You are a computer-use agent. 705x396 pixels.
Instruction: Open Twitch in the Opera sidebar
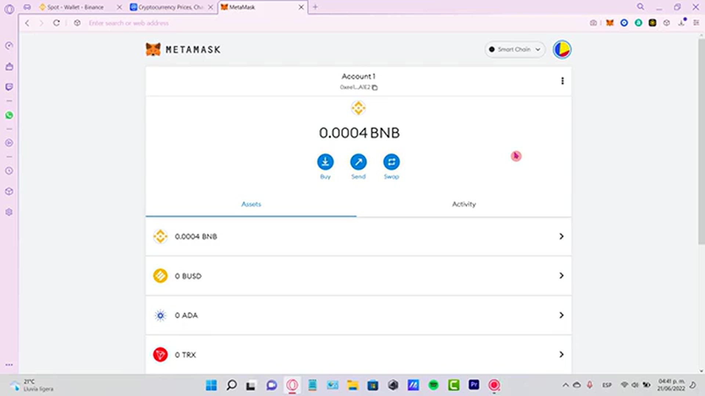[9, 87]
